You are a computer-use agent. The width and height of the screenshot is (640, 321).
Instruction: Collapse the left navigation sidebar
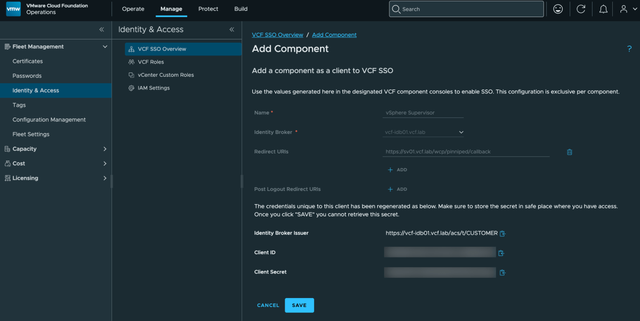[101, 30]
